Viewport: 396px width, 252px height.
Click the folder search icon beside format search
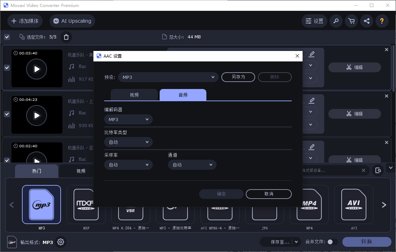(x=378, y=170)
